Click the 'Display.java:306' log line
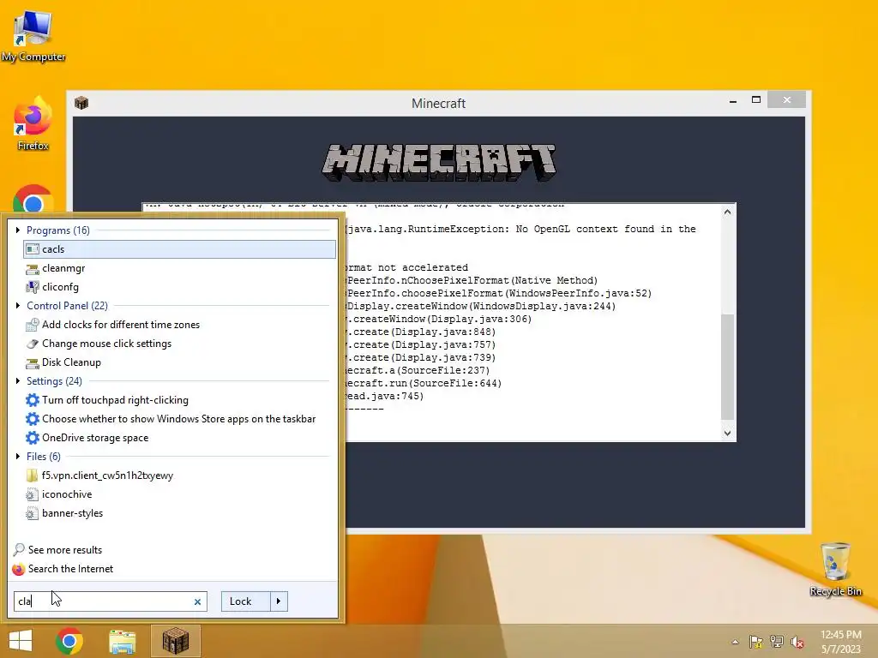The image size is (878, 658). point(438,319)
